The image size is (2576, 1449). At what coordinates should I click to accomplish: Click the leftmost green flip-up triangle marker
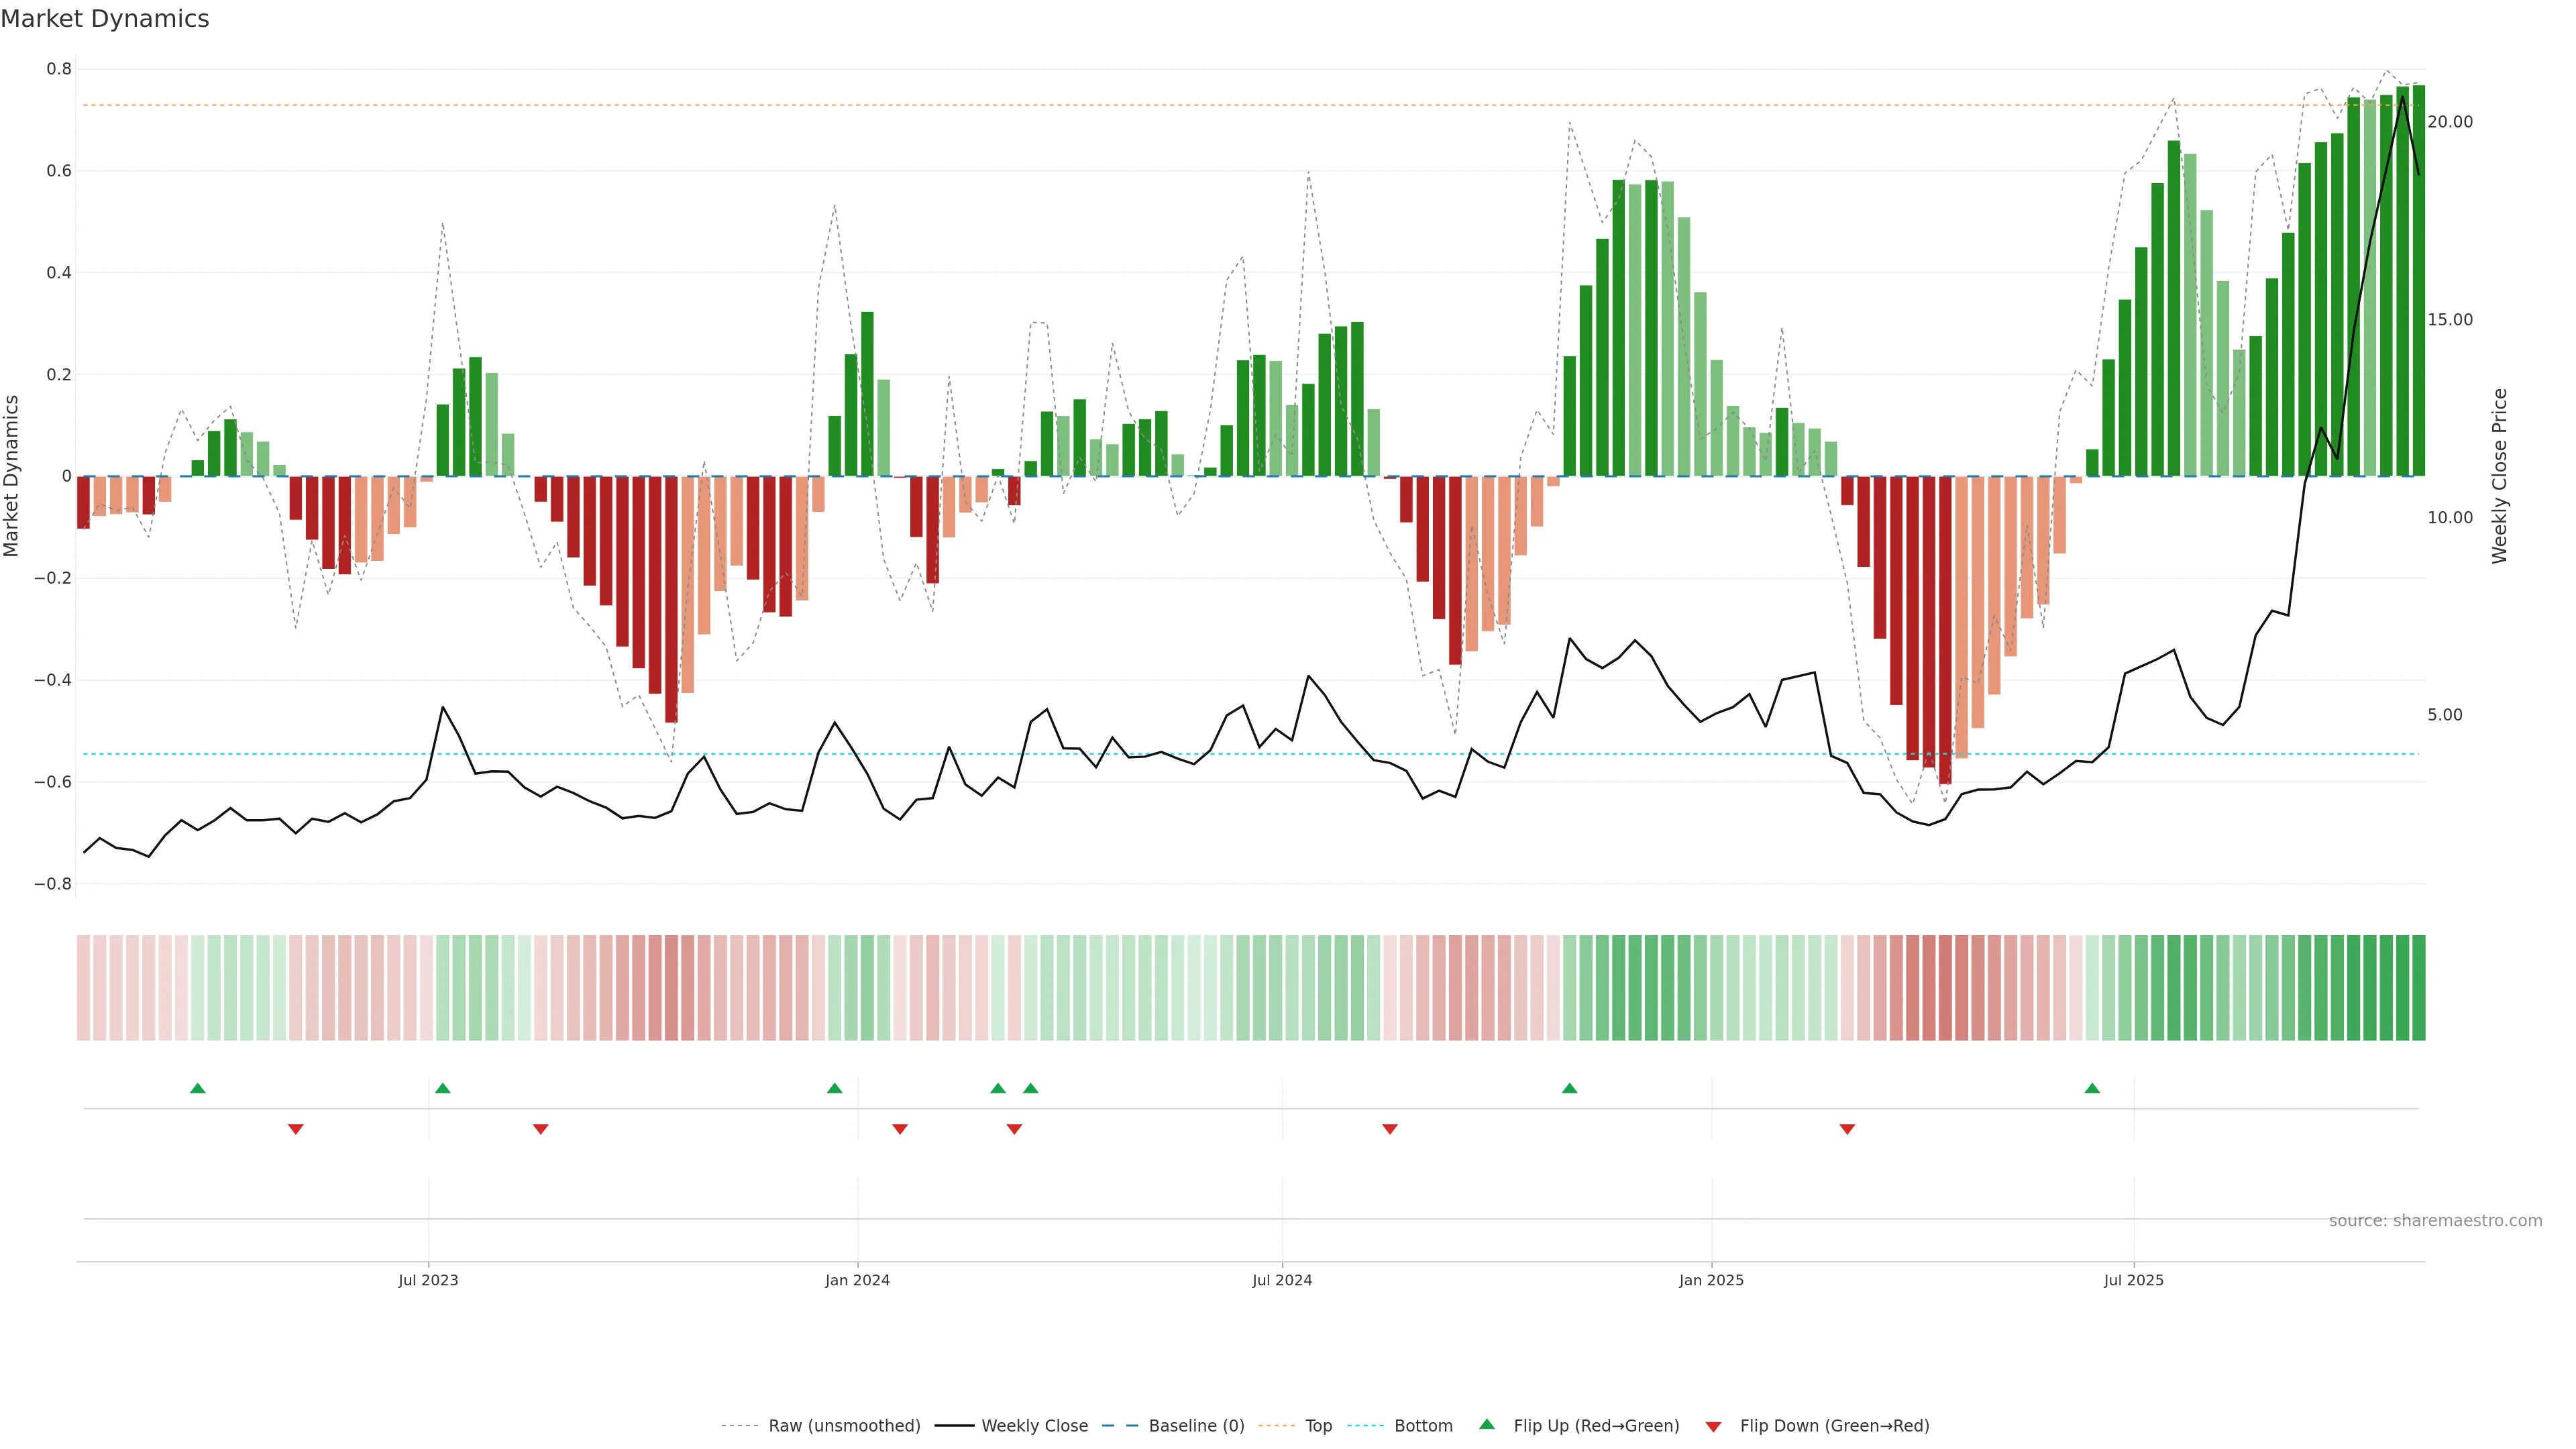197,1088
